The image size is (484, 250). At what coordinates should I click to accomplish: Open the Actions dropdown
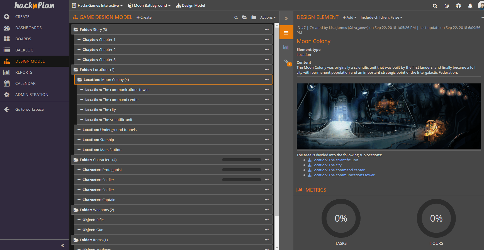tap(268, 18)
